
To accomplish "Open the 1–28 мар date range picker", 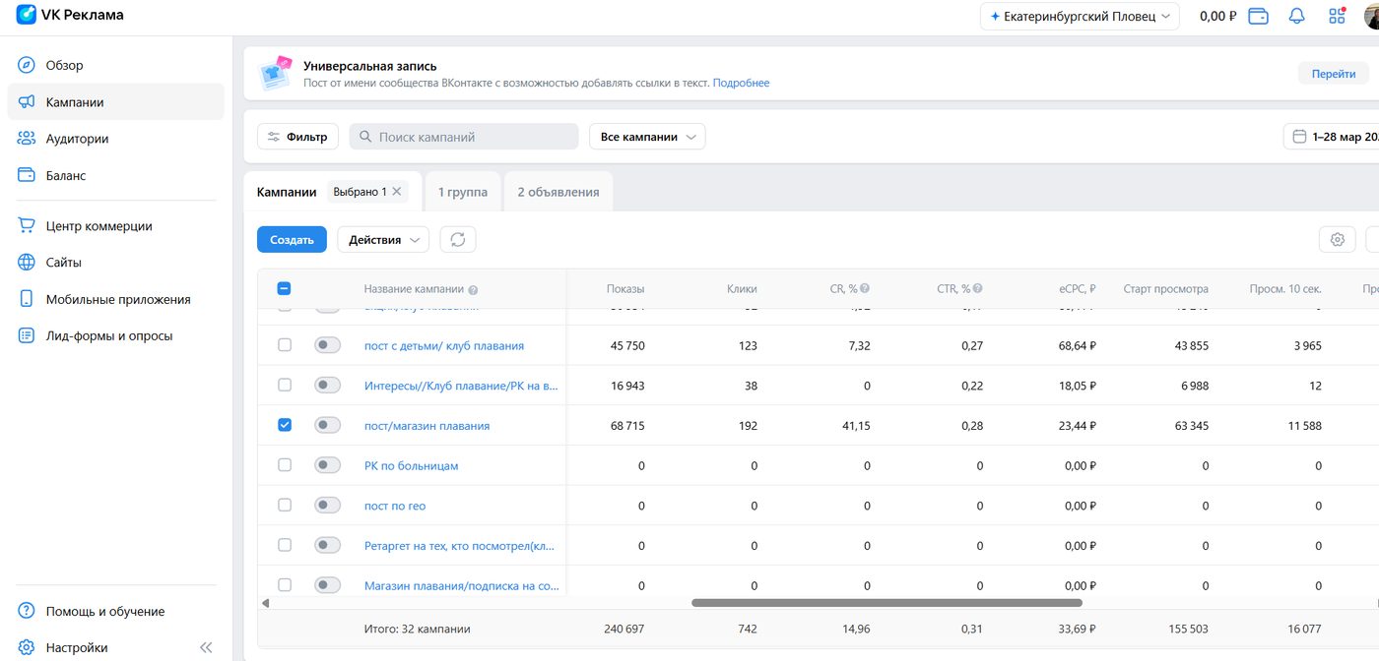I will [1332, 137].
